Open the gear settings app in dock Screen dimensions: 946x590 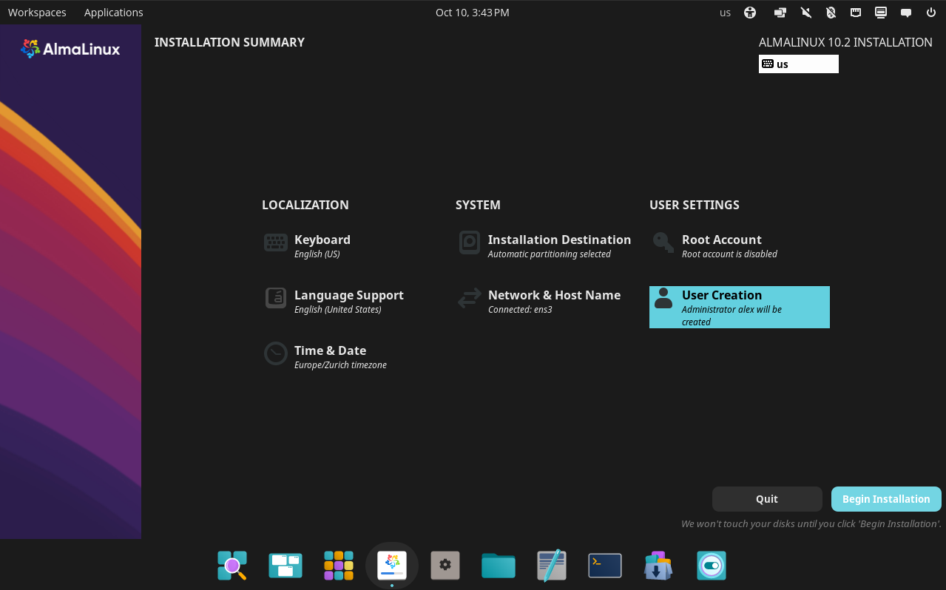[445, 566]
